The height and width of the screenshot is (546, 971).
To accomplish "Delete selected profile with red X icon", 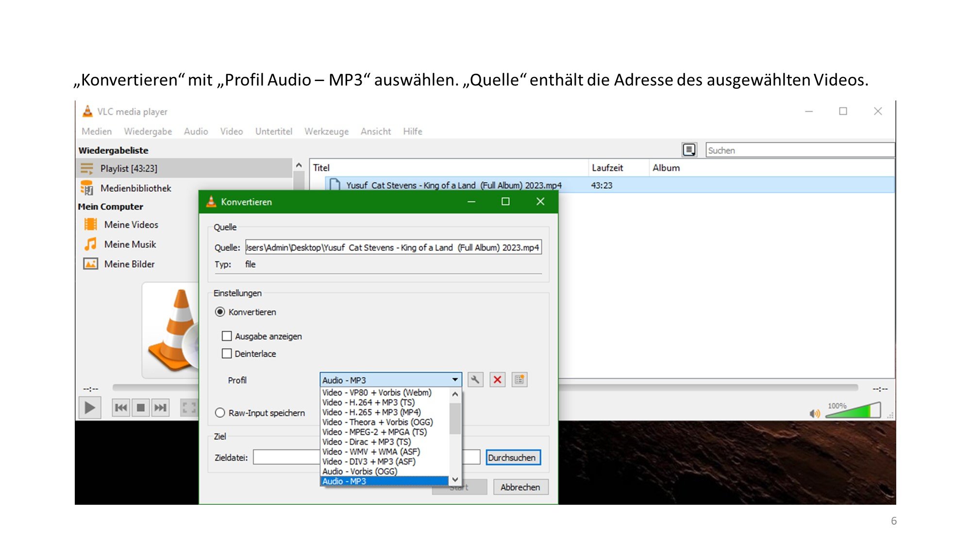I will [497, 380].
